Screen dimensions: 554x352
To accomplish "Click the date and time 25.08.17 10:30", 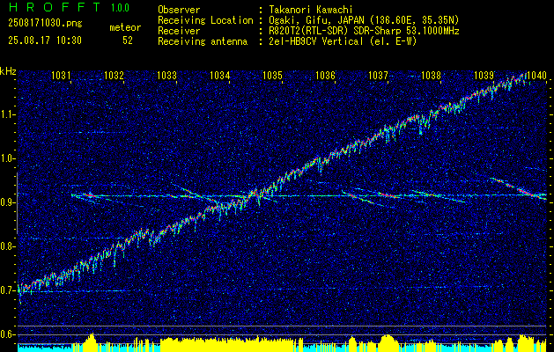I will 45,40.
